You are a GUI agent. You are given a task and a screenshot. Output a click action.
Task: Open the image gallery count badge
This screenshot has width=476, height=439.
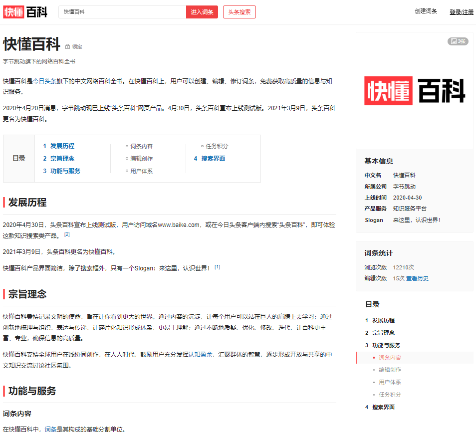pyautogui.click(x=458, y=41)
